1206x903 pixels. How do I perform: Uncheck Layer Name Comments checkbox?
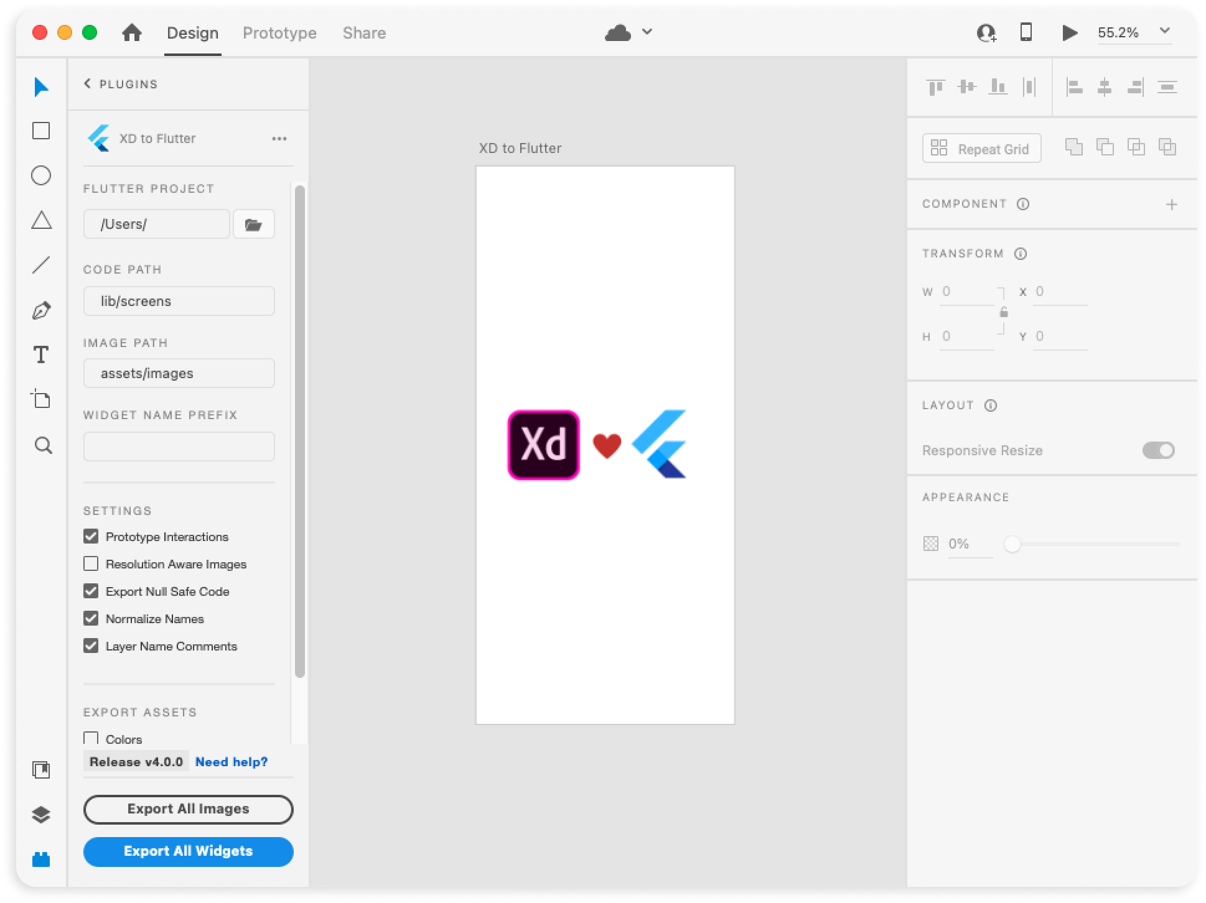91,646
